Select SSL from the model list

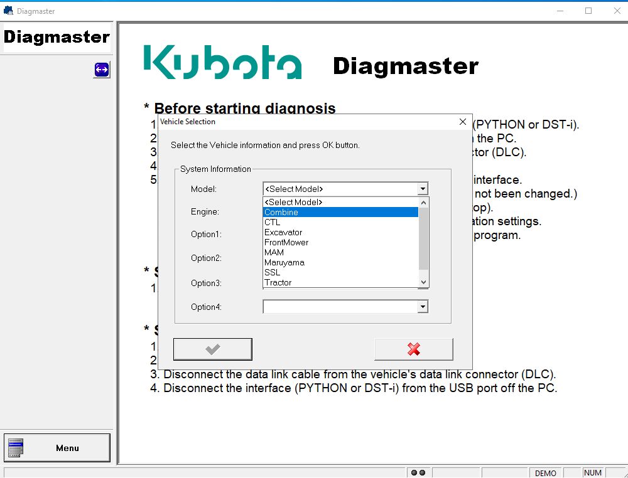coord(340,272)
